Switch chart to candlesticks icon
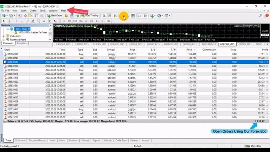Viewport: 270px width, 152px height. pos(110,16)
